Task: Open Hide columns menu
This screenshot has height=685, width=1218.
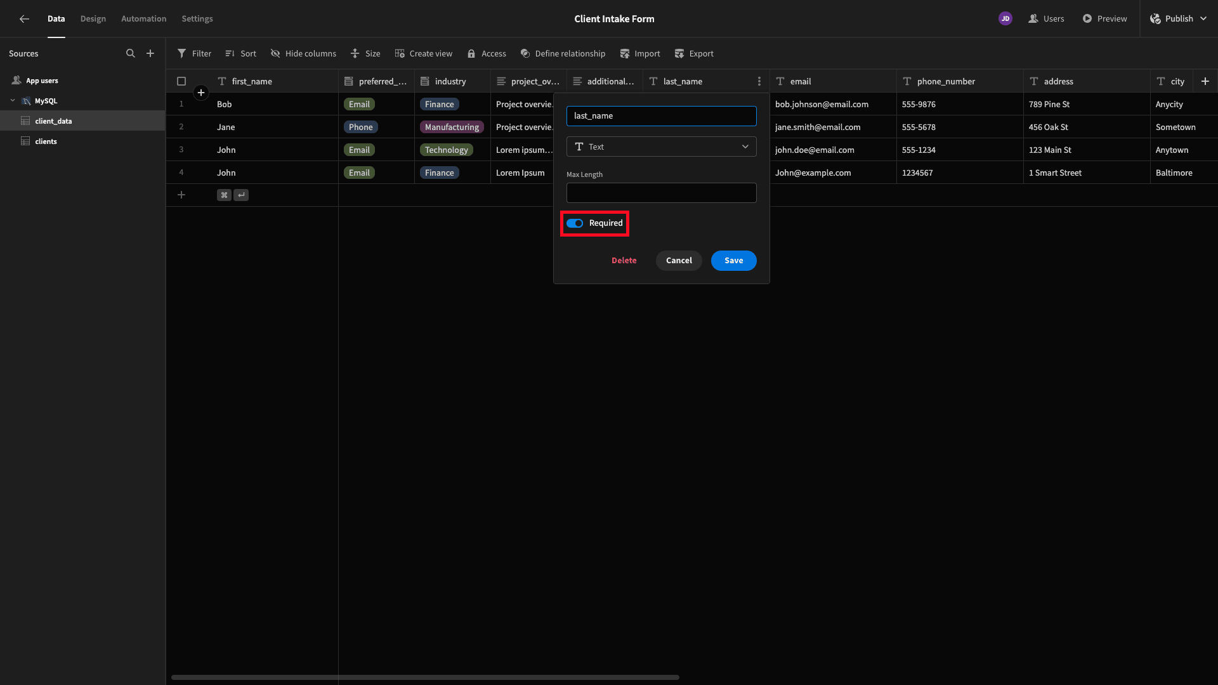Action: (303, 54)
